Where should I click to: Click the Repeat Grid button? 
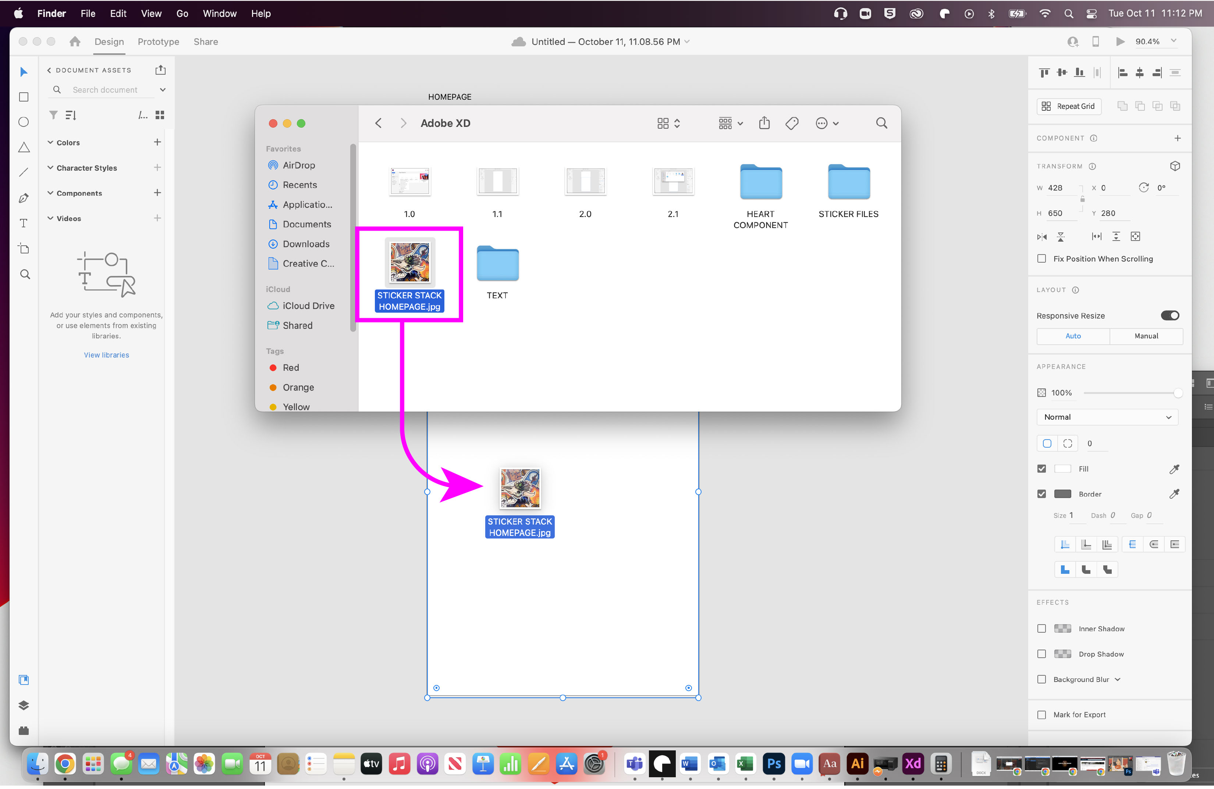pos(1069,107)
